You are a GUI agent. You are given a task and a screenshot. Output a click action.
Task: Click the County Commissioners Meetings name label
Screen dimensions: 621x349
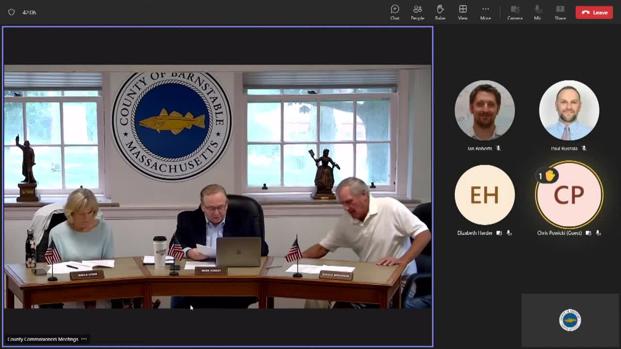coord(43,339)
